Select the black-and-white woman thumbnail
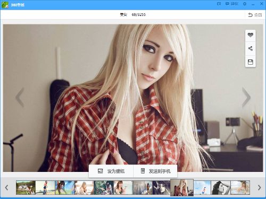Image resolution: width=266 pixels, height=199 pixels. tap(221, 187)
